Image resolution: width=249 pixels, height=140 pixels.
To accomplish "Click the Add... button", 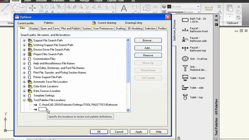I will (148, 48).
